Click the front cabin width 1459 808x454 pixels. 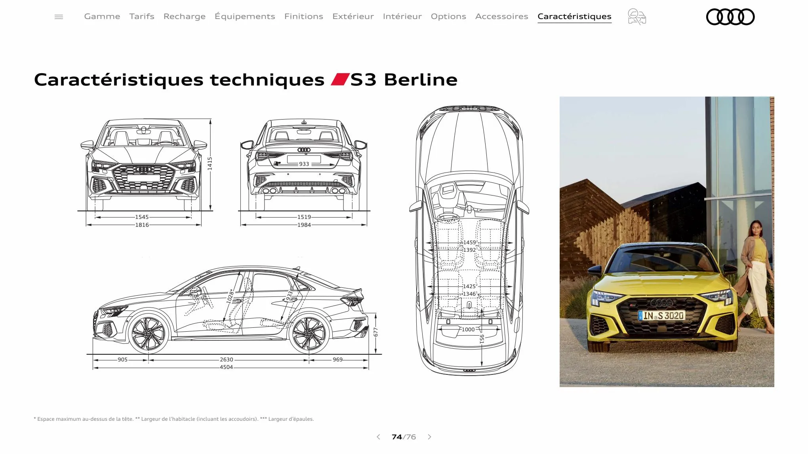pos(470,242)
